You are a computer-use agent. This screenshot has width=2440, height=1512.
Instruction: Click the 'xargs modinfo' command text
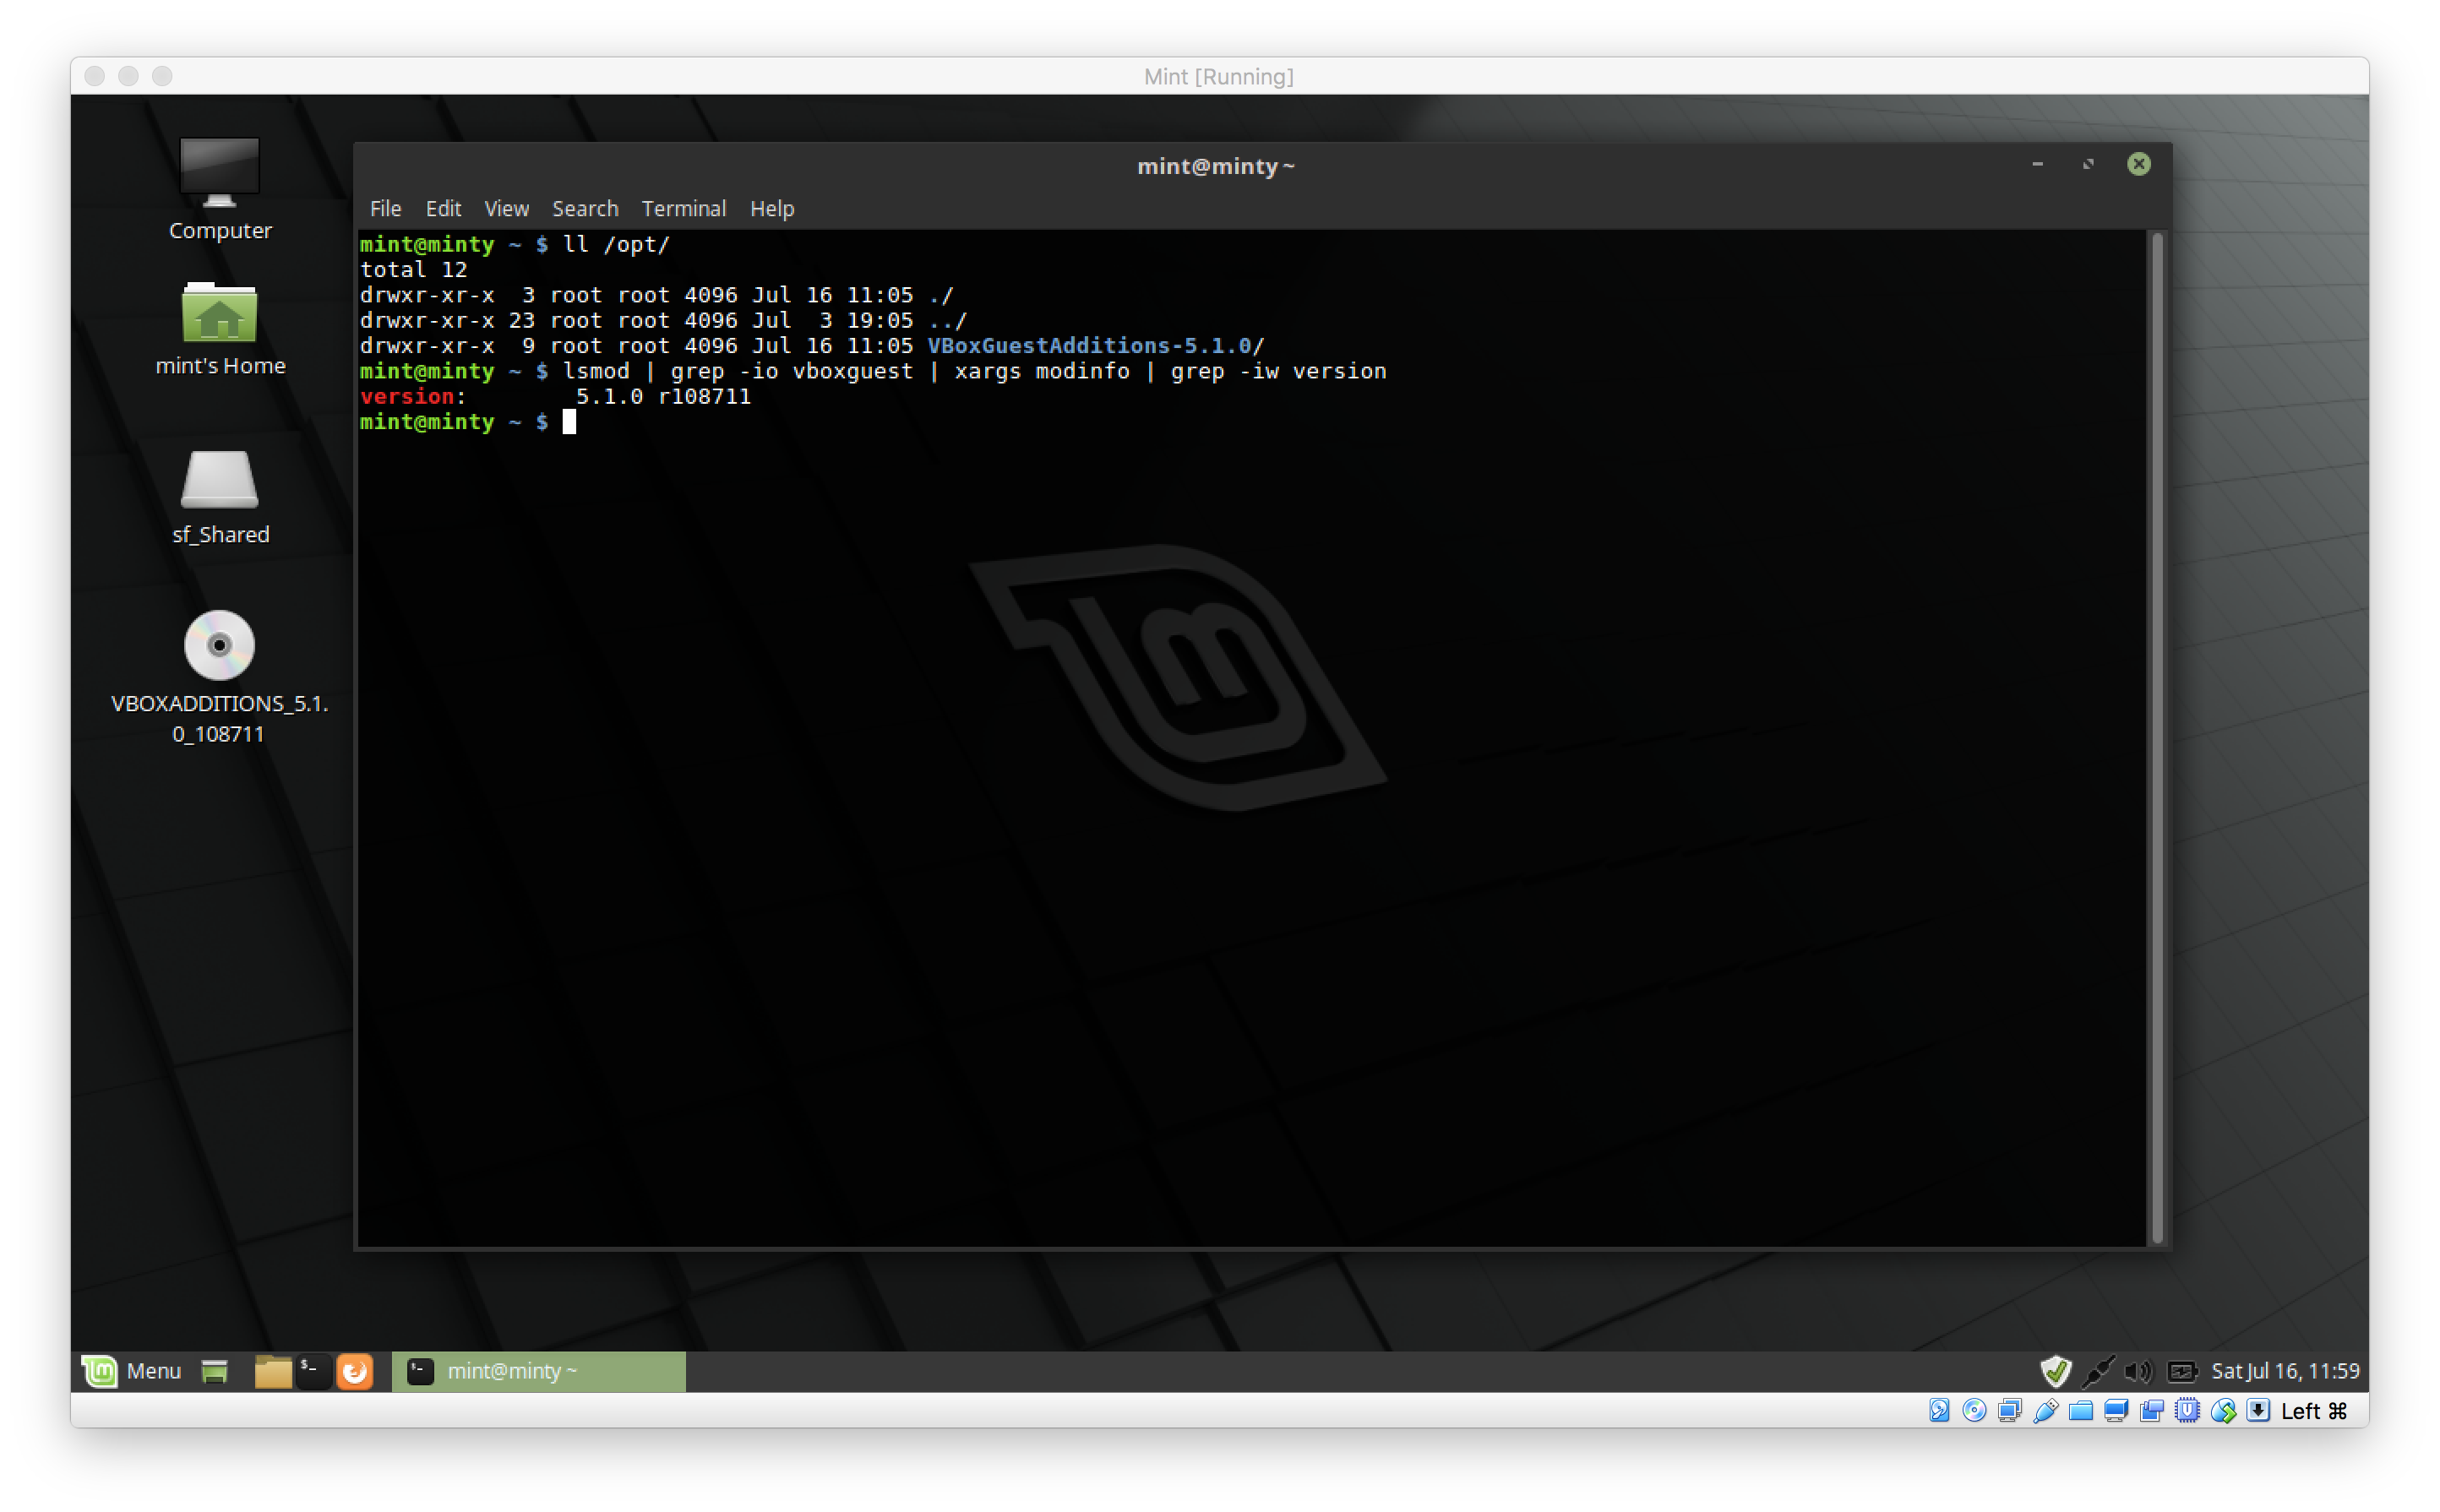[x=1042, y=372]
